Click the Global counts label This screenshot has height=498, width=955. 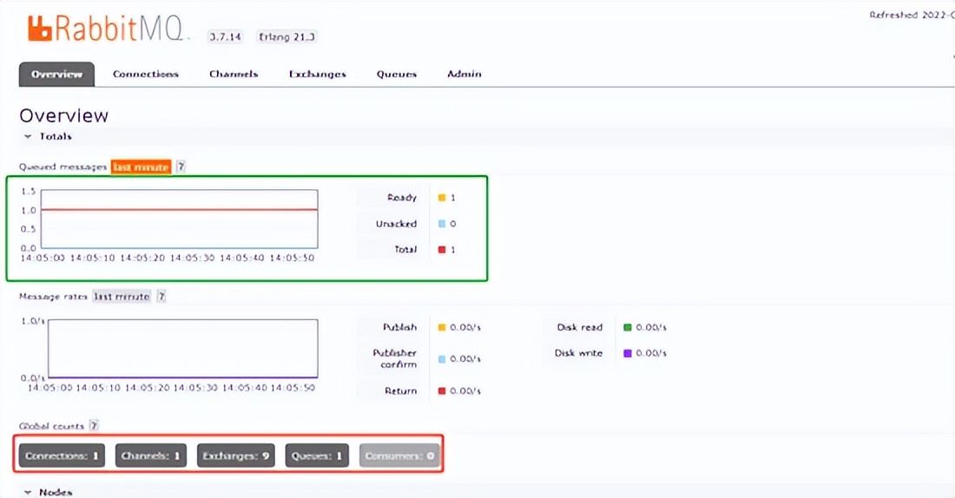pyautogui.click(x=52, y=426)
